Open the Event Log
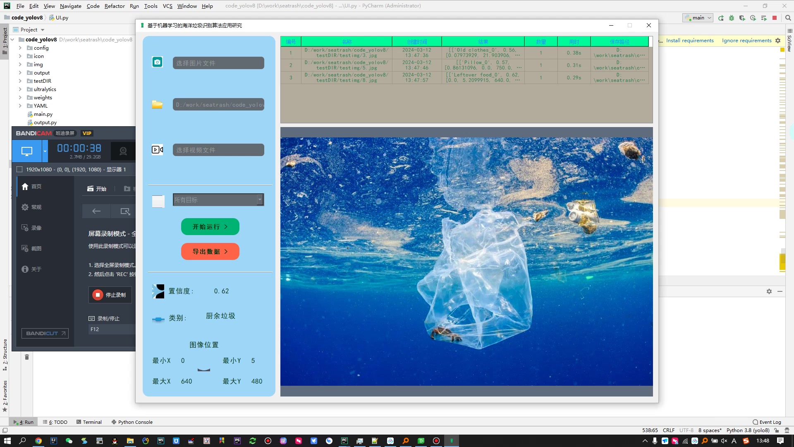 point(767,423)
